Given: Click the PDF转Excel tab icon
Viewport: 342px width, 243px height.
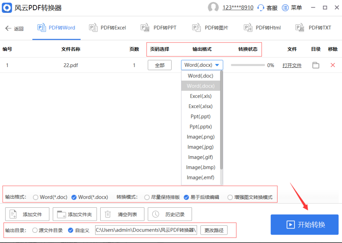Looking at the screenshot, I should point(93,28).
